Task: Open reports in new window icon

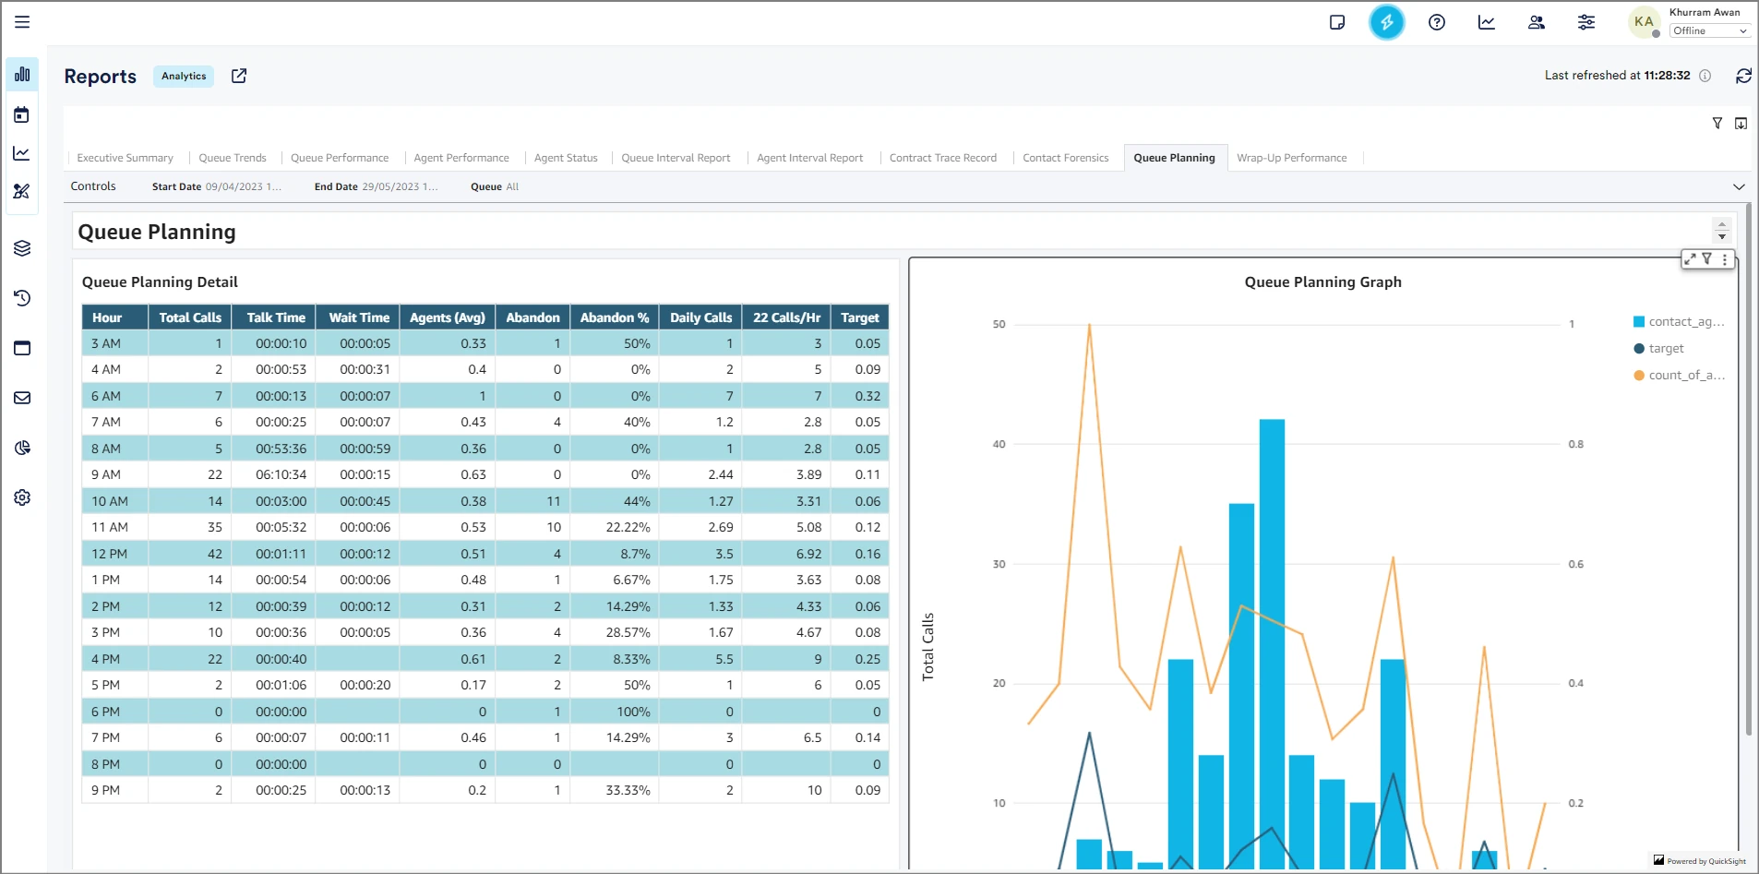Action: coord(239,76)
